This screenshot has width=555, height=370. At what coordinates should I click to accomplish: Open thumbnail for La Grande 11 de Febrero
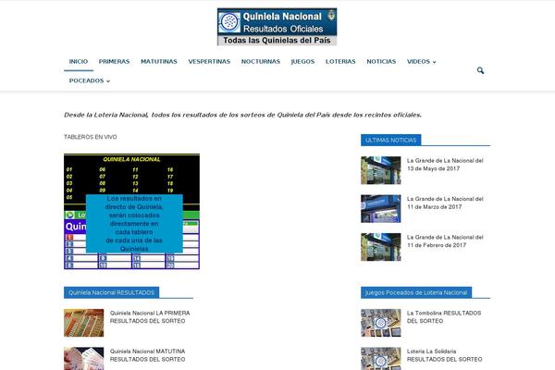point(381,247)
